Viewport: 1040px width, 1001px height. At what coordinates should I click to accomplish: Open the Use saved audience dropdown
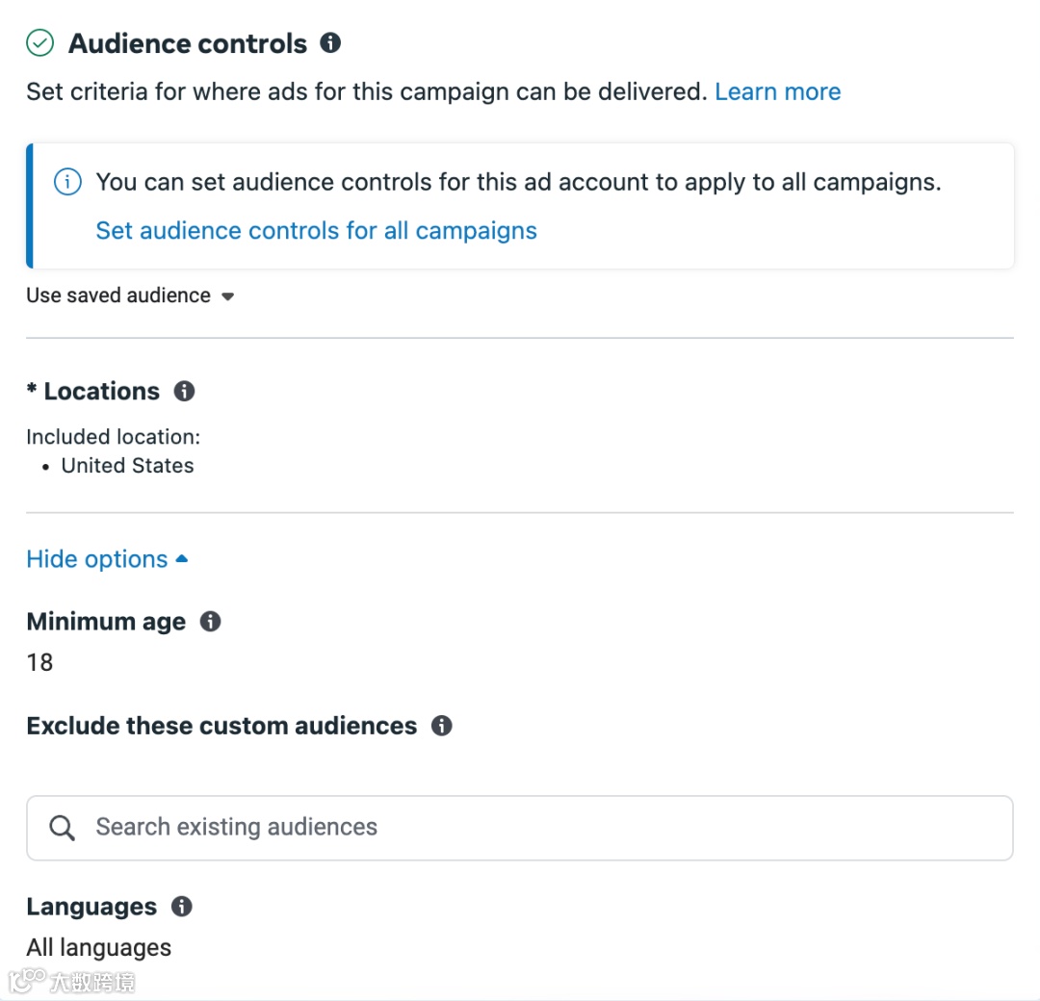130,295
